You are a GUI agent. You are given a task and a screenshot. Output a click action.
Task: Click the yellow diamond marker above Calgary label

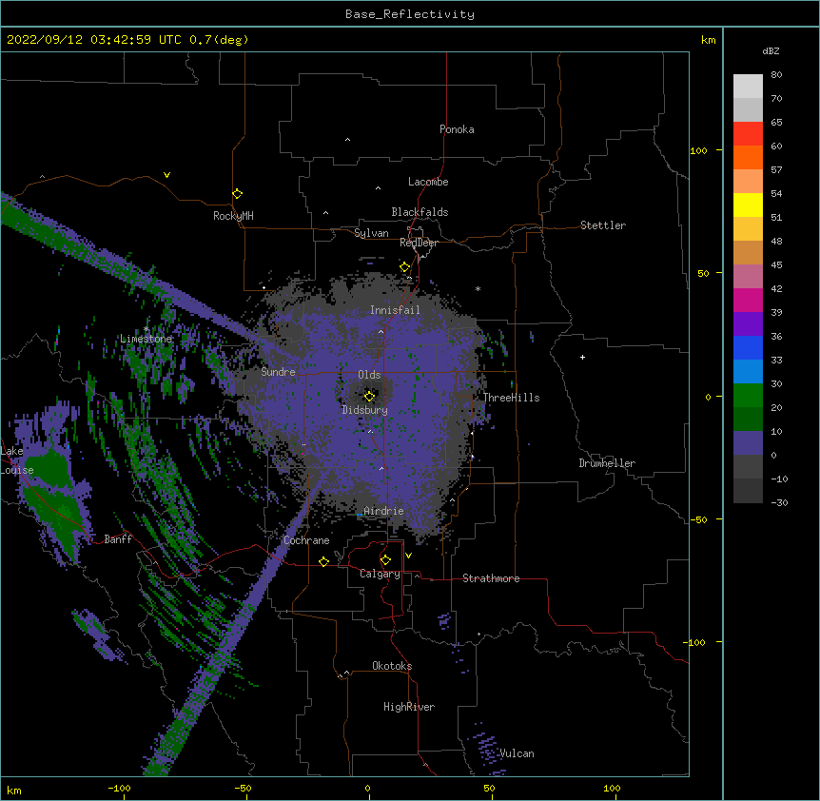385,560
